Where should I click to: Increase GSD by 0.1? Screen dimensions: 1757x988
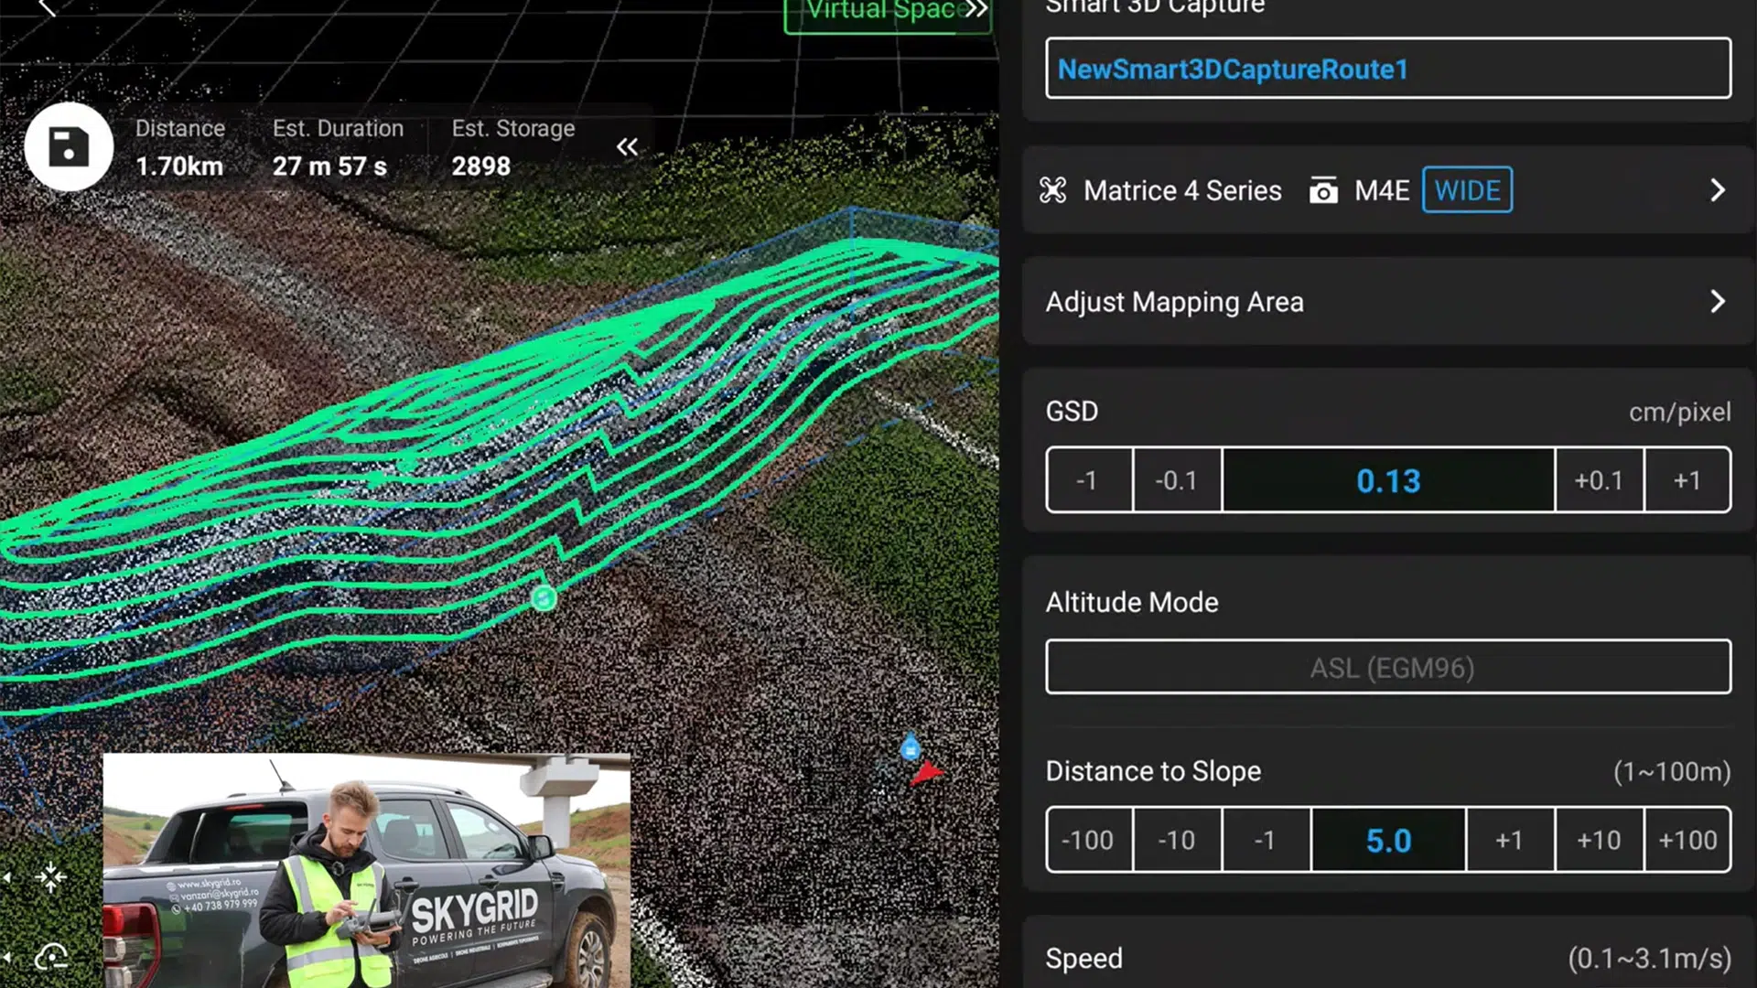click(x=1598, y=480)
